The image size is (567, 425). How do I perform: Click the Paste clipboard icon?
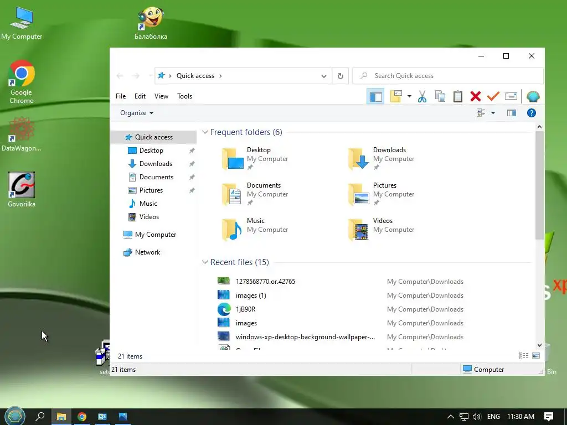point(458,96)
